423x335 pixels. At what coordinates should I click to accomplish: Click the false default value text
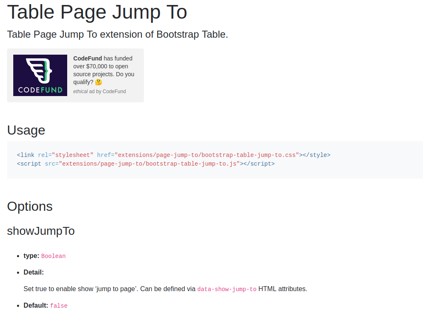click(x=58, y=306)
